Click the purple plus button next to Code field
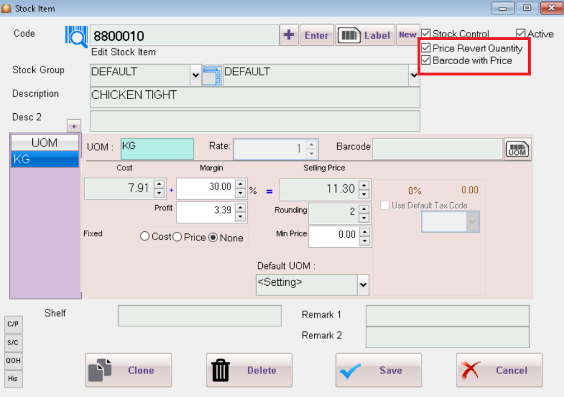Image resolution: width=564 pixels, height=397 pixels. point(289,35)
